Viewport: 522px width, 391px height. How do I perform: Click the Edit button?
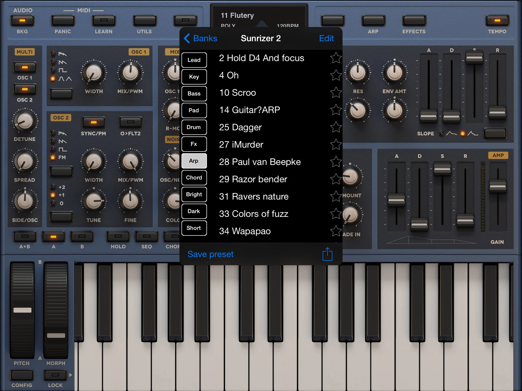coord(326,38)
